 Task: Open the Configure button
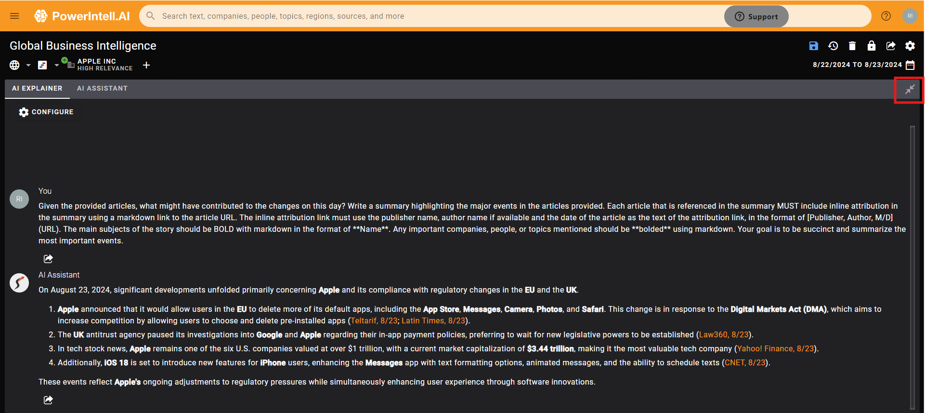(46, 112)
